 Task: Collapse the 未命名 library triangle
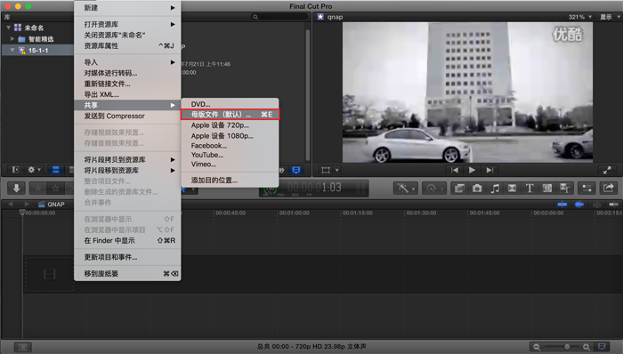(8, 28)
